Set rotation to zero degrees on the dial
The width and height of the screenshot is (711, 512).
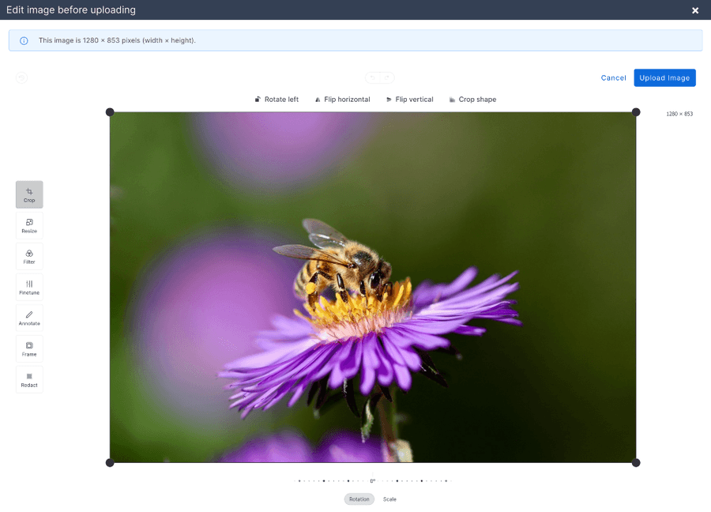point(371,480)
